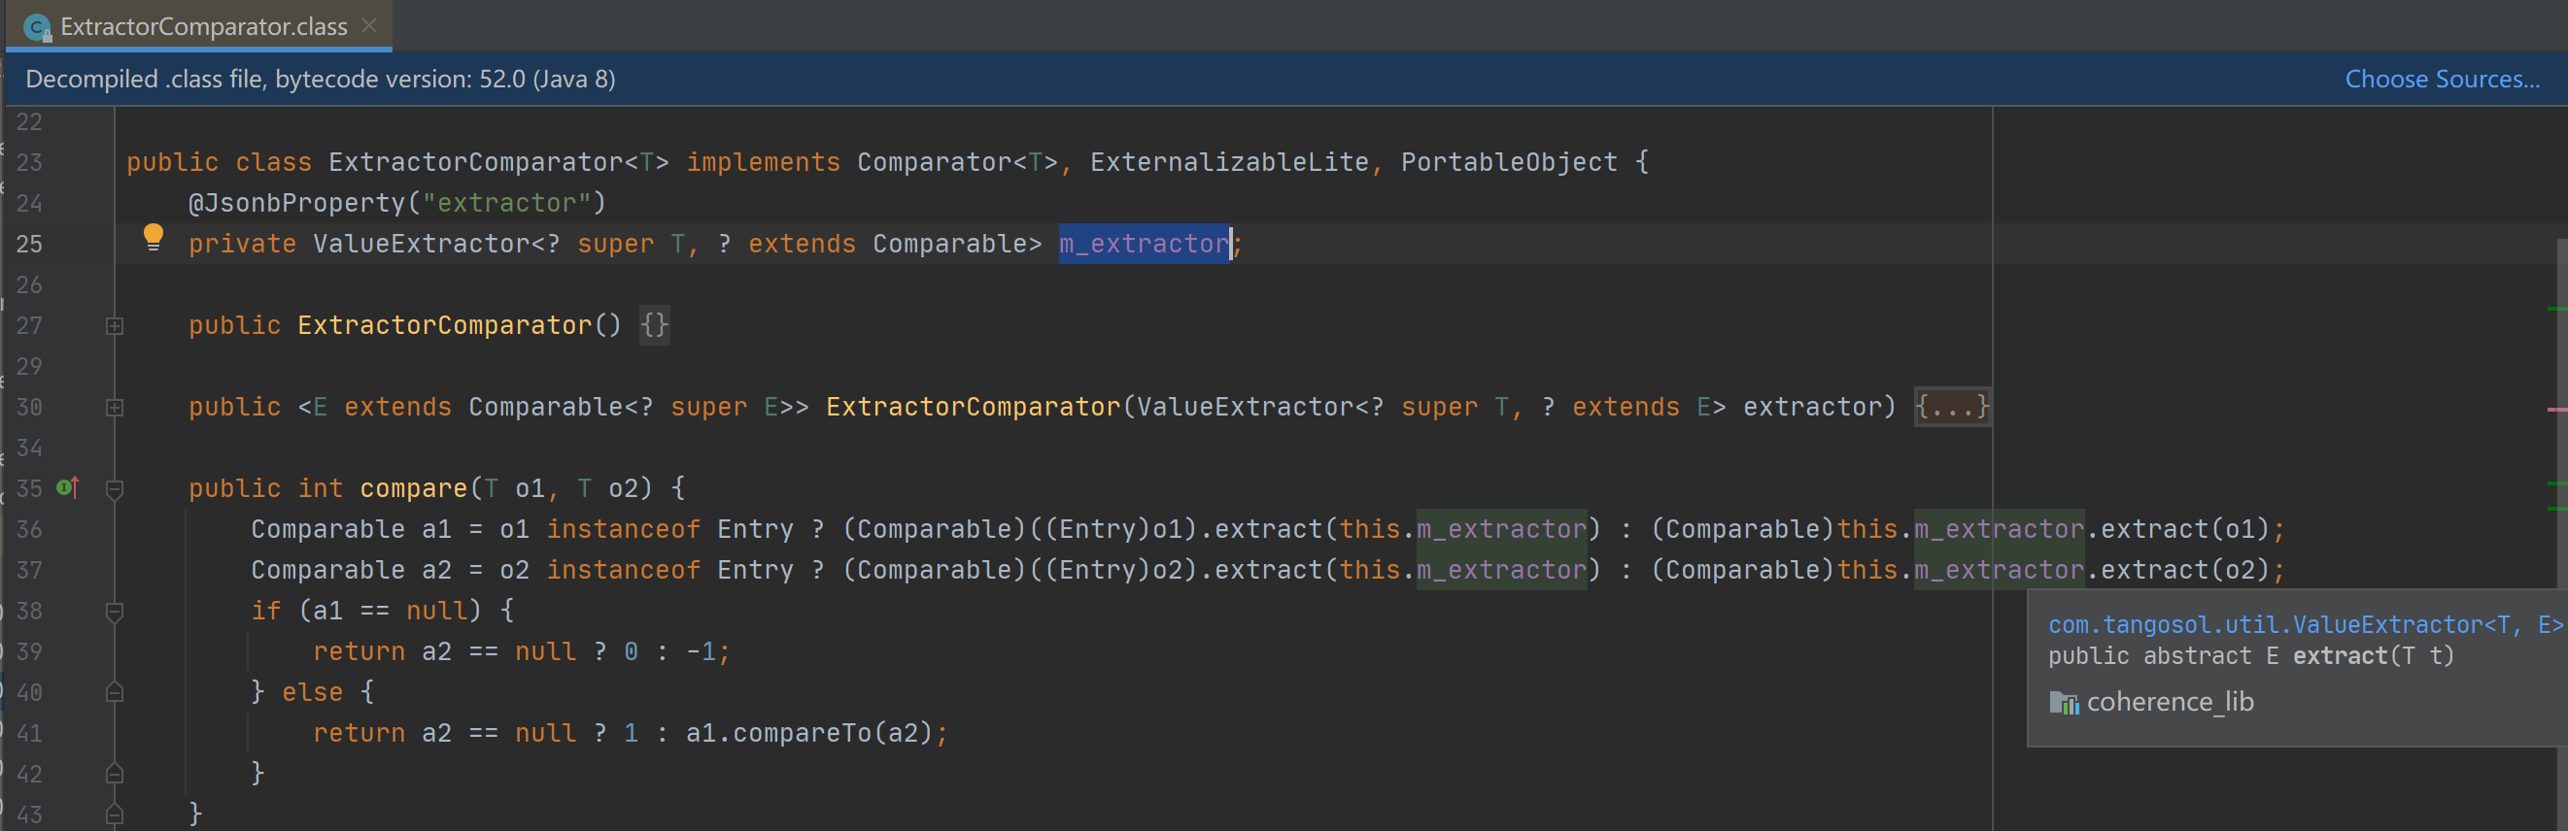2568x831 pixels.
Task: Click line number 36 in the gutter
Action: (29, 529)
